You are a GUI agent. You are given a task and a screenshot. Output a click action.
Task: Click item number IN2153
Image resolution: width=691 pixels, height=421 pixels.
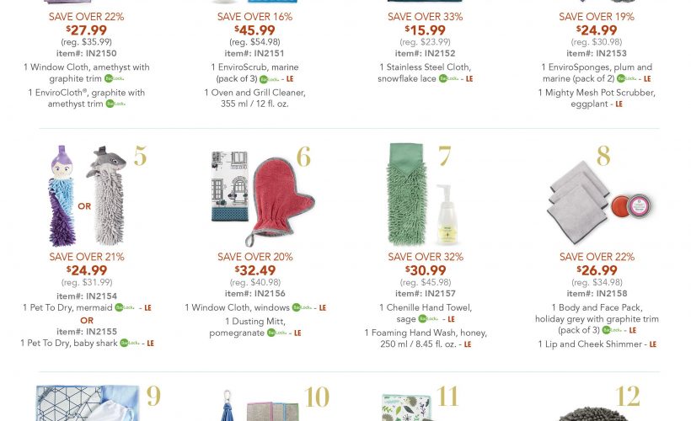coord(597,53)
